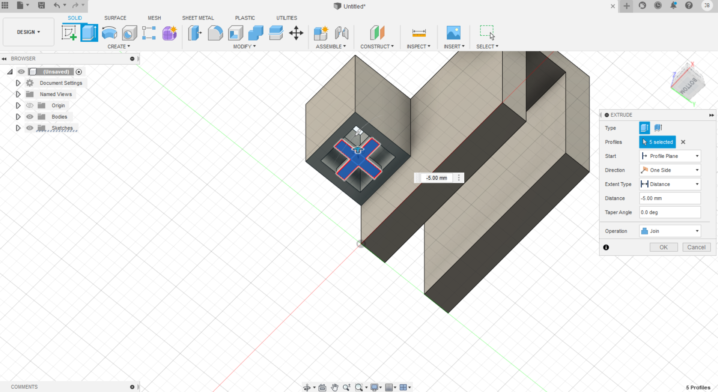Switch to the SHEET METAL tab
This screenshot has width=718, height=392.
pyautogui.click(x=198, y=18)
